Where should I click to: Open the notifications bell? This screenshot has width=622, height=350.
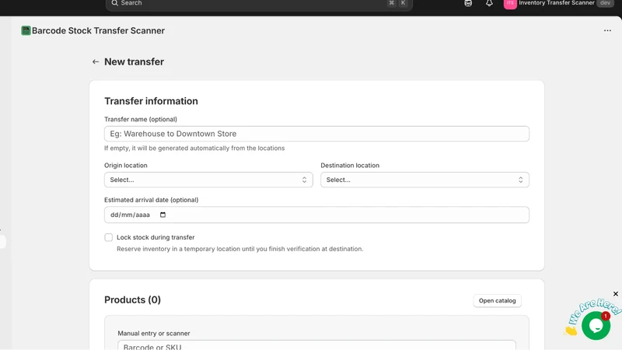489,3
